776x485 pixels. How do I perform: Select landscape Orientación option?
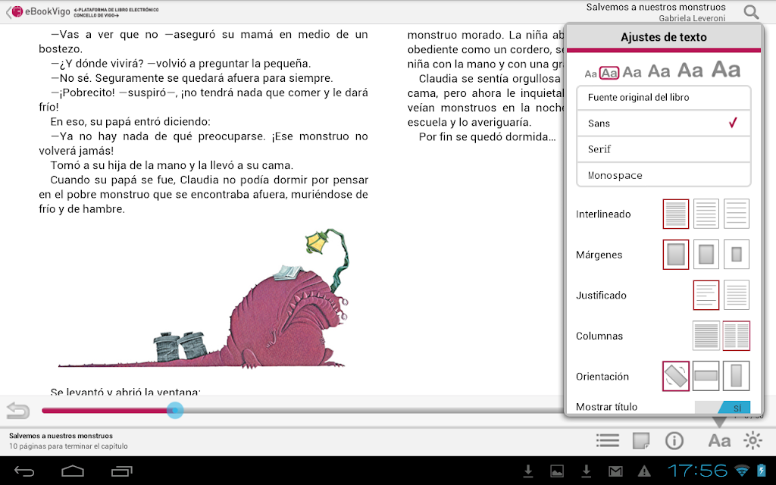(x=706, y=376)
